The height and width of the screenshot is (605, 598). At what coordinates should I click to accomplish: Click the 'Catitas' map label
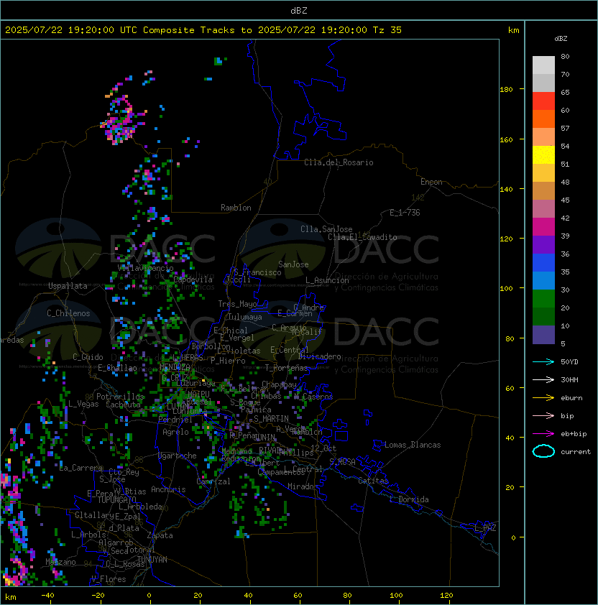(373, 481)
